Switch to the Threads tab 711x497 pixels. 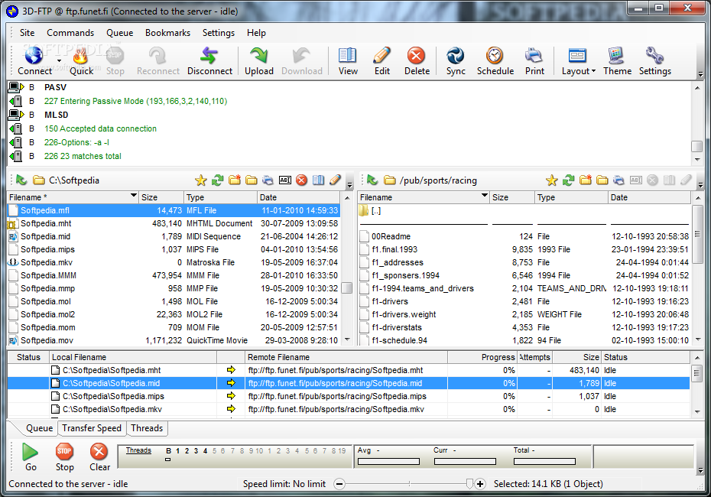[x=147, y=428]
